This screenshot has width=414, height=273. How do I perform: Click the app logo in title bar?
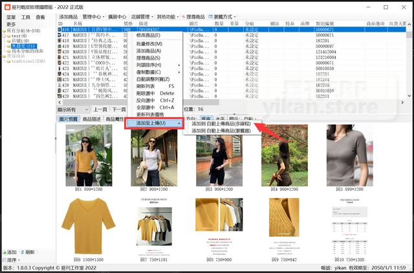point(6,6)
